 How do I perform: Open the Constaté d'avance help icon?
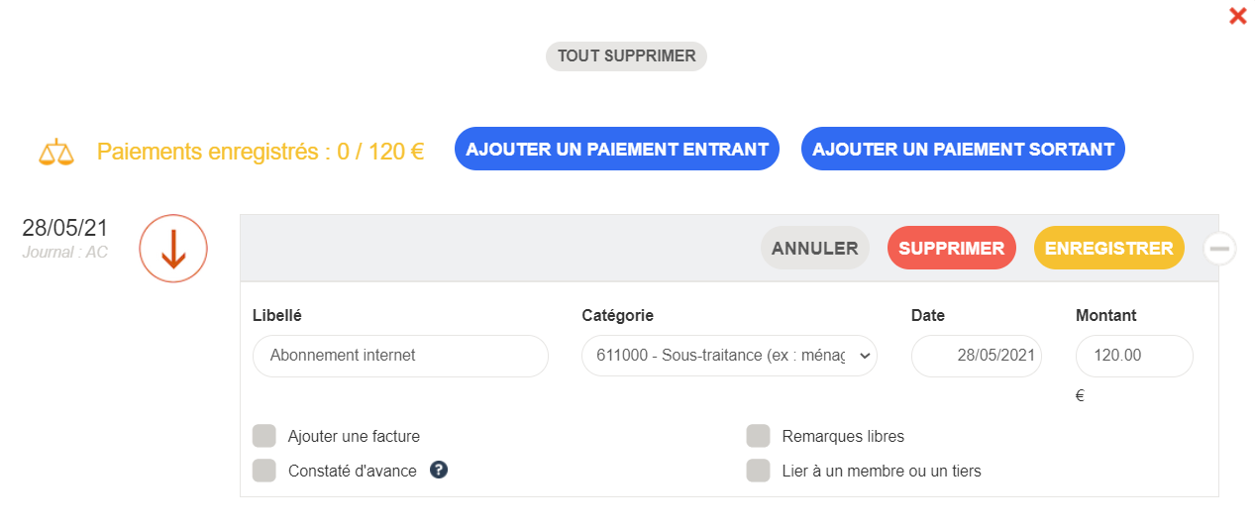[x=439, y=471]
